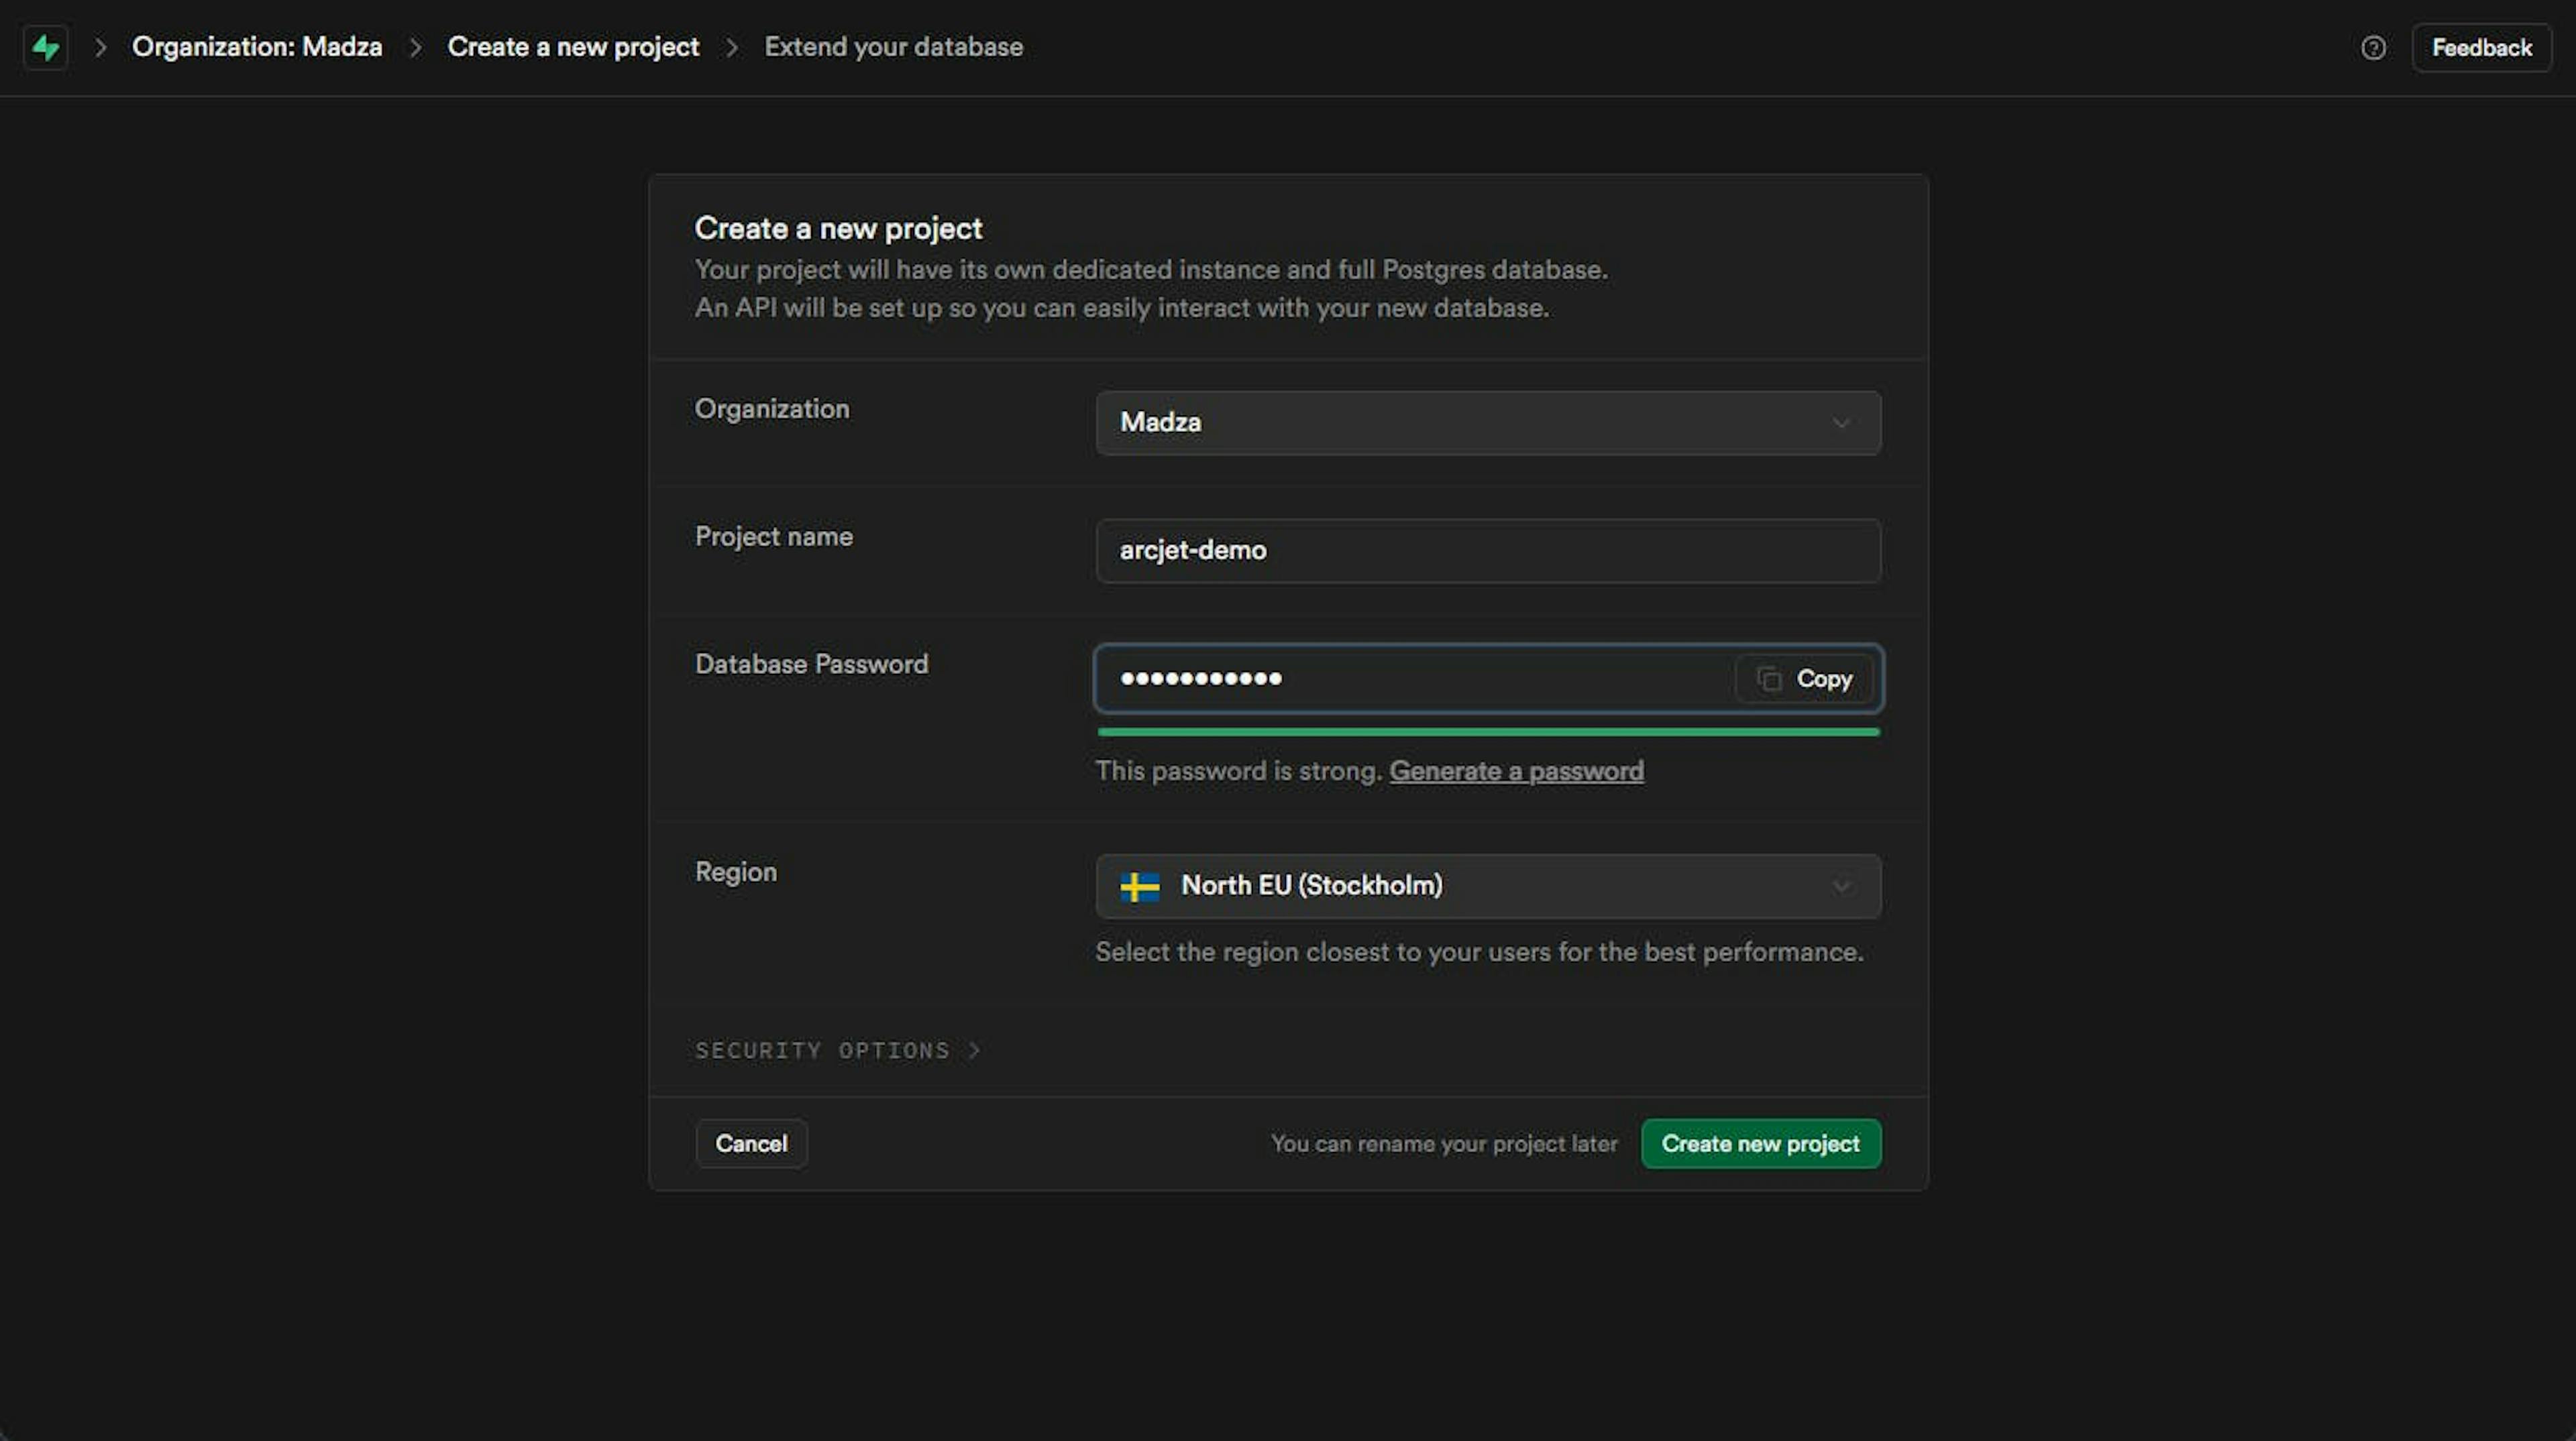Click chevron arrow beside Security Options

pyautogui.click(x=974, y=1049)
